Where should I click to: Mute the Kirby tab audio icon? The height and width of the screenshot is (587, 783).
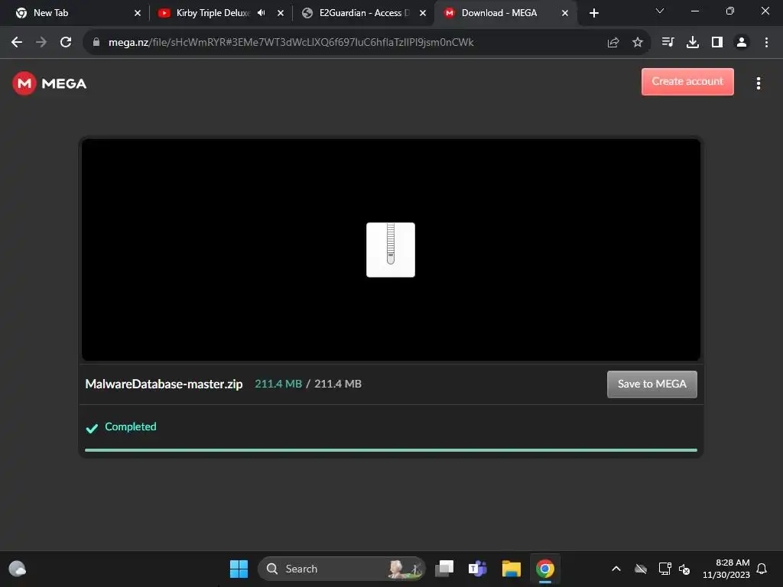pyautogui.click(x=262, y=13)
